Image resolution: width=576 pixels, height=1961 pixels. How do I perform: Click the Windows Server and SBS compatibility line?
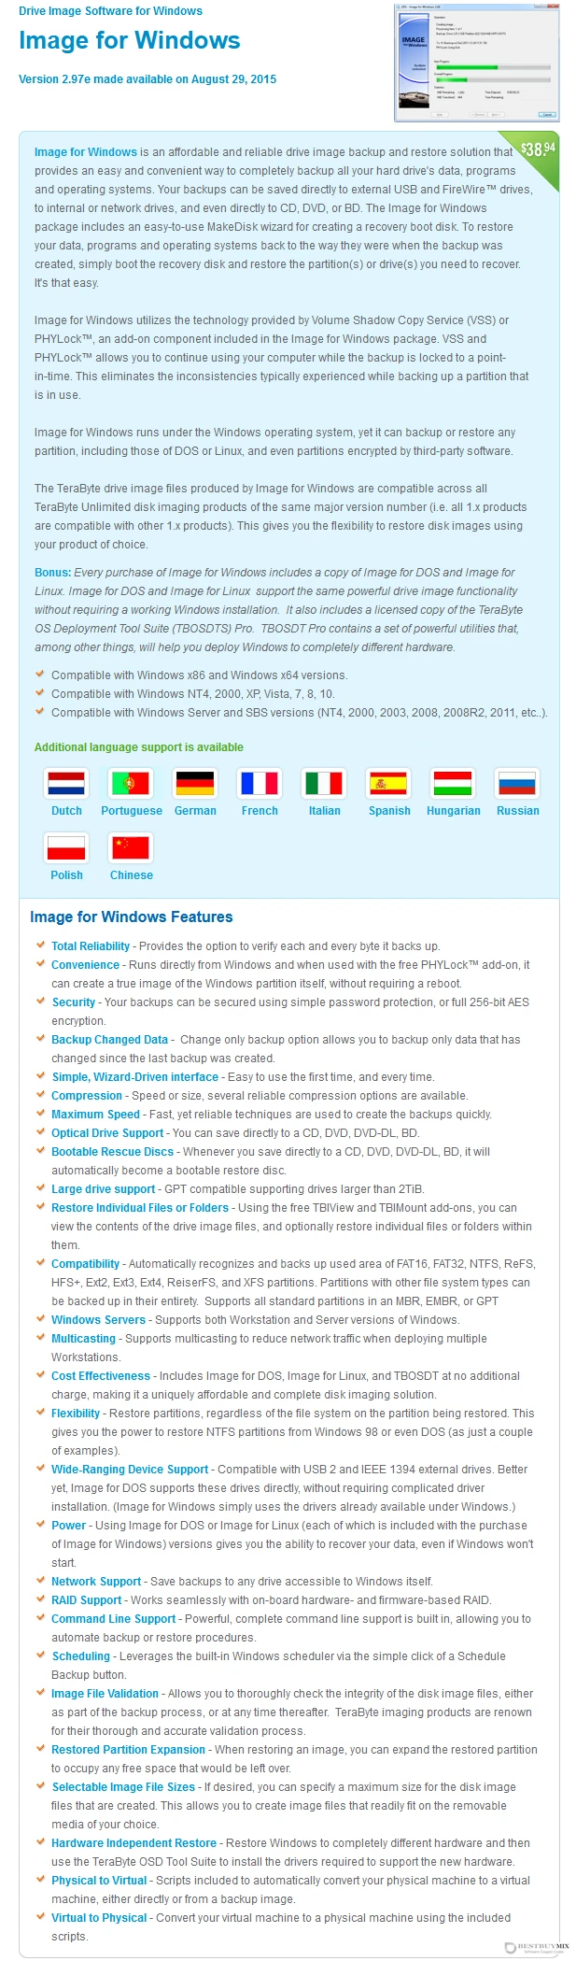[x=300, y=713]
